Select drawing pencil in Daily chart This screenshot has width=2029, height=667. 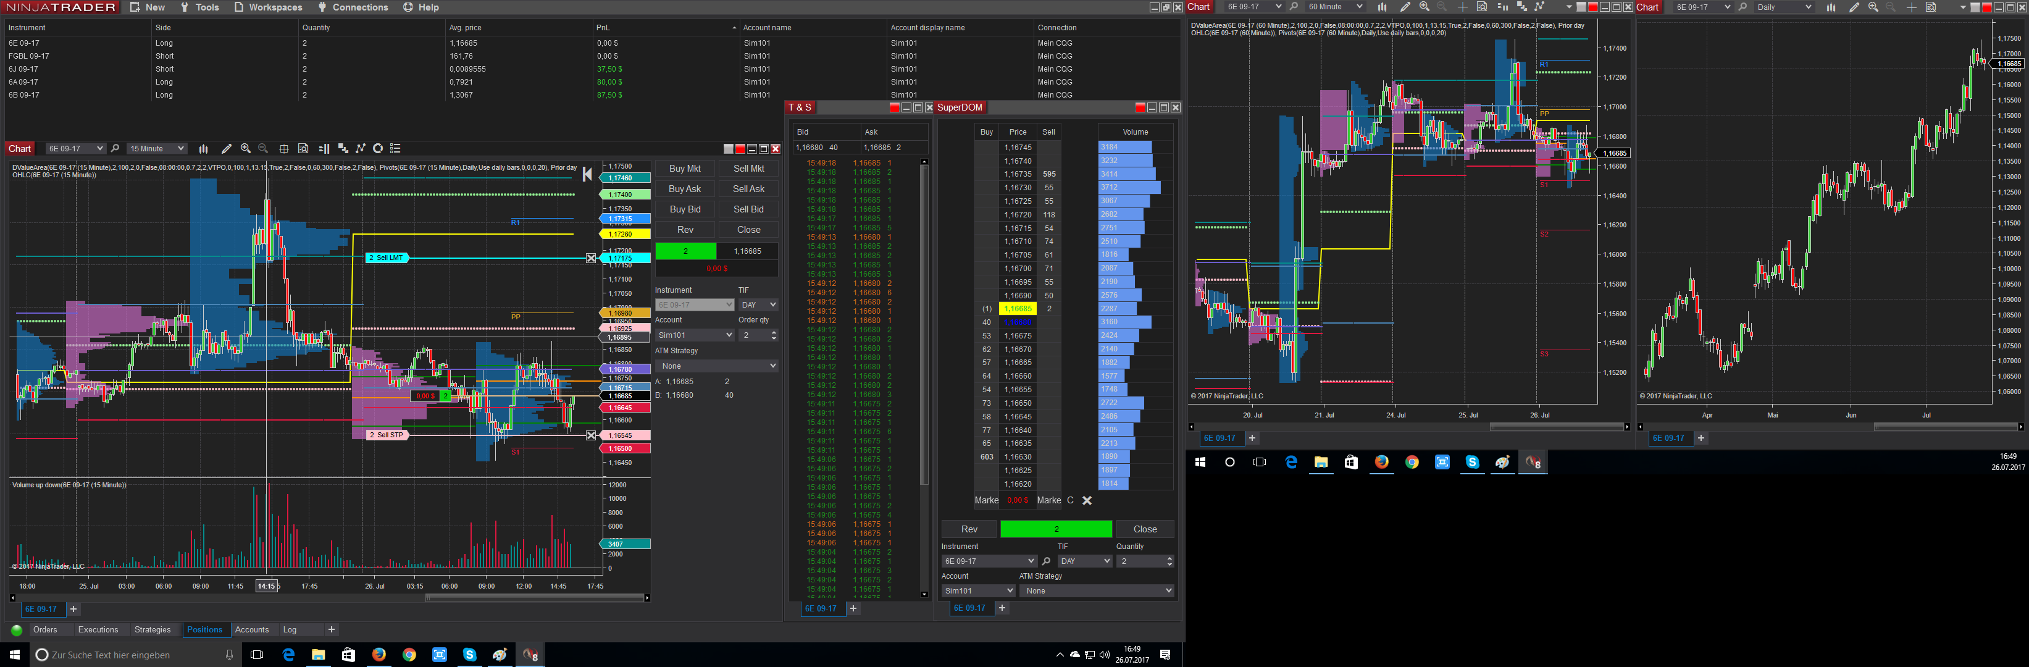(x=1854, y=7)
